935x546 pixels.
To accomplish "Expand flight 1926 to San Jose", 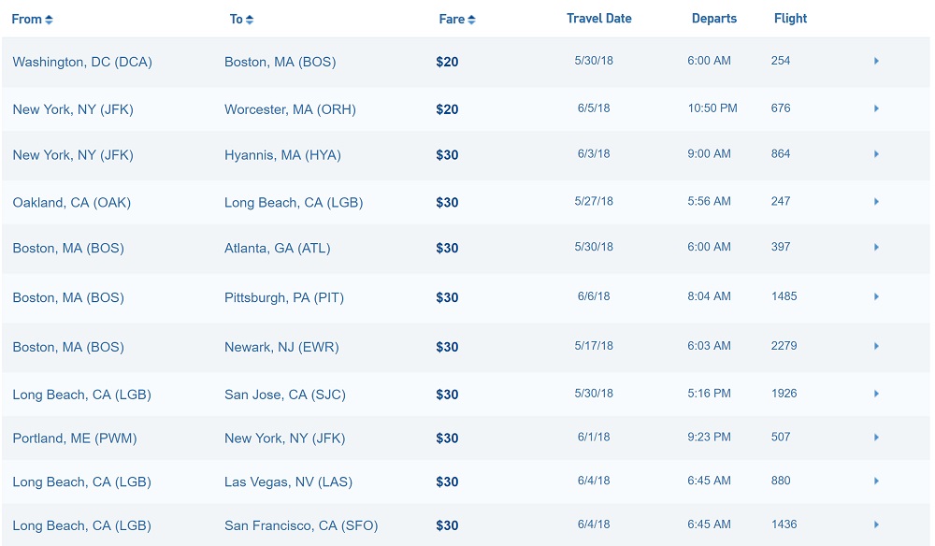I will [876, 394].
